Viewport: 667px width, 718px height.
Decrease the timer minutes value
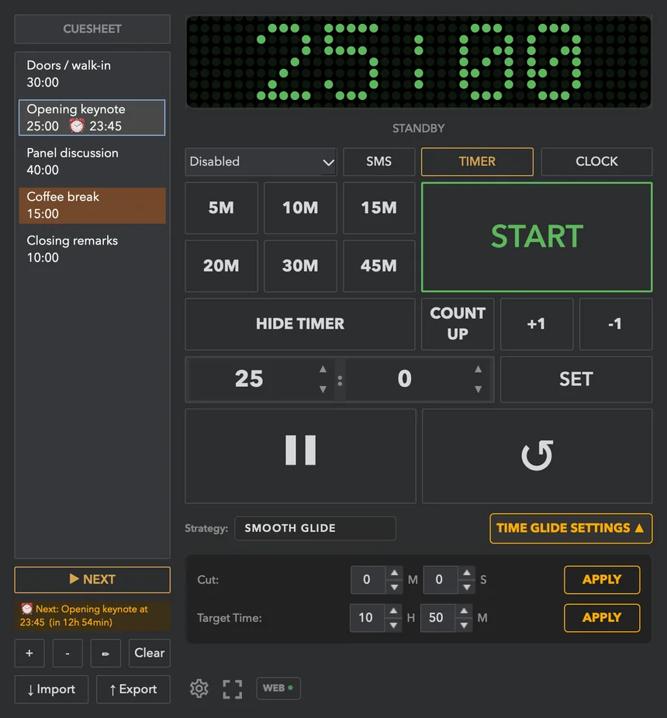point(323,389)
